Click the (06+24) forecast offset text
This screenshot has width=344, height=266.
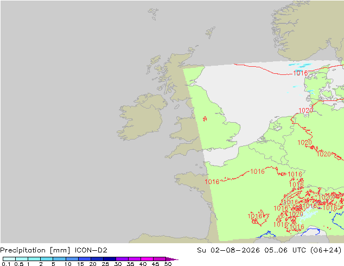click(x=326, y=250)
